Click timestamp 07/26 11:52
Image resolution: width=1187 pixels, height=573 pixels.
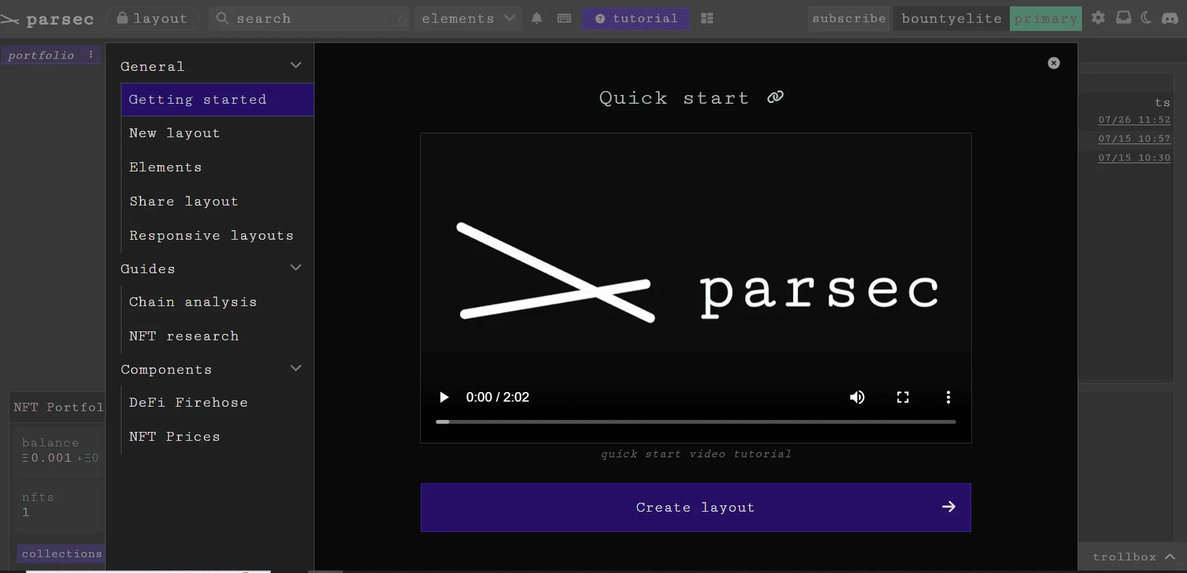[1134, 120]
